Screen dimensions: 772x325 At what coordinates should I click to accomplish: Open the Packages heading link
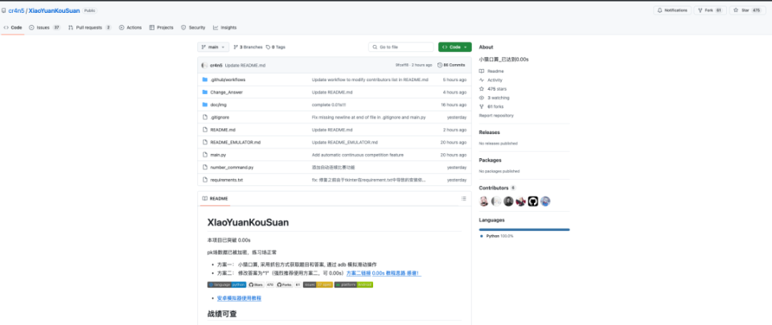490,160
